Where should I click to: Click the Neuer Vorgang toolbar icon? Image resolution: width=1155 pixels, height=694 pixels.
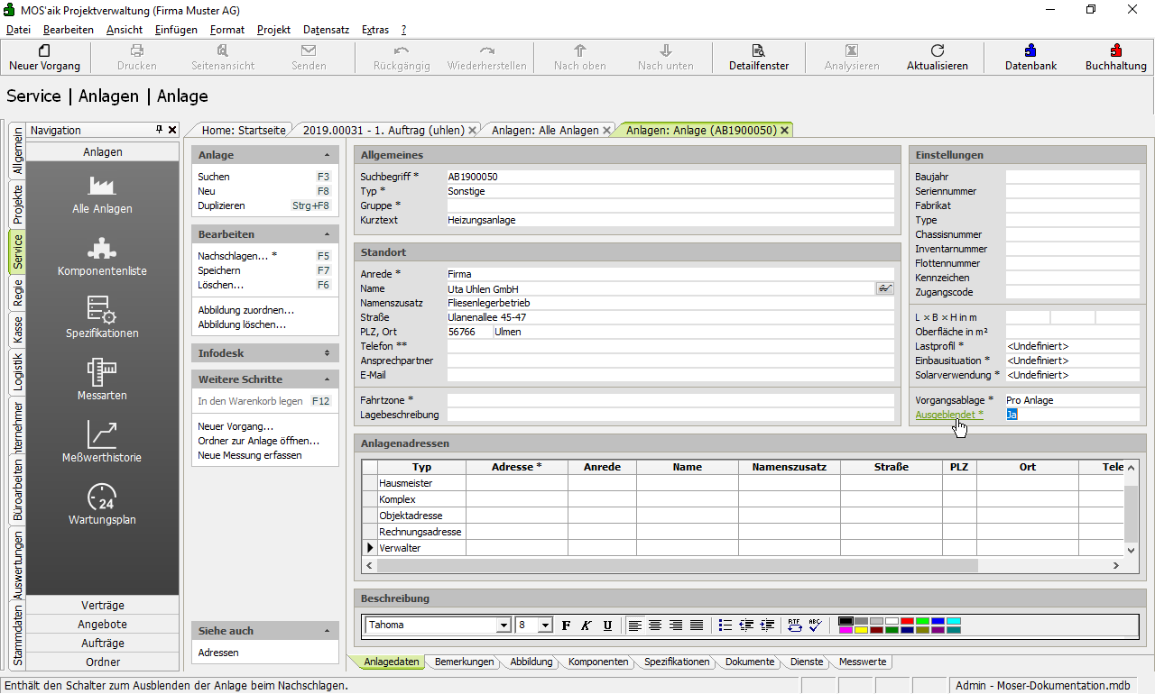(x=44, y=50)
